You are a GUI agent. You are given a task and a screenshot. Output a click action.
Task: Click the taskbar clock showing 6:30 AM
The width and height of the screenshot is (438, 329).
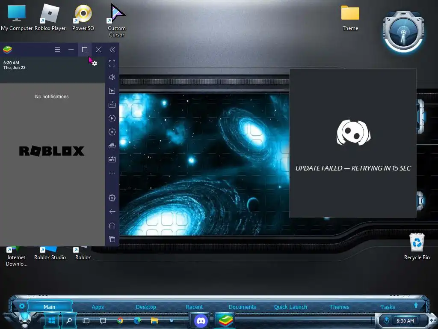tap(405, 321)
